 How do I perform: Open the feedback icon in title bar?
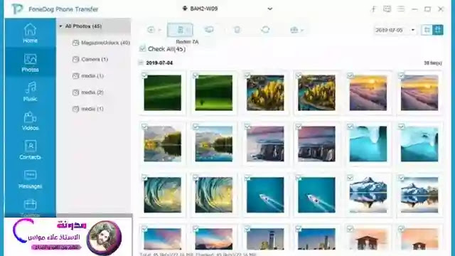(x=387, y=9)
